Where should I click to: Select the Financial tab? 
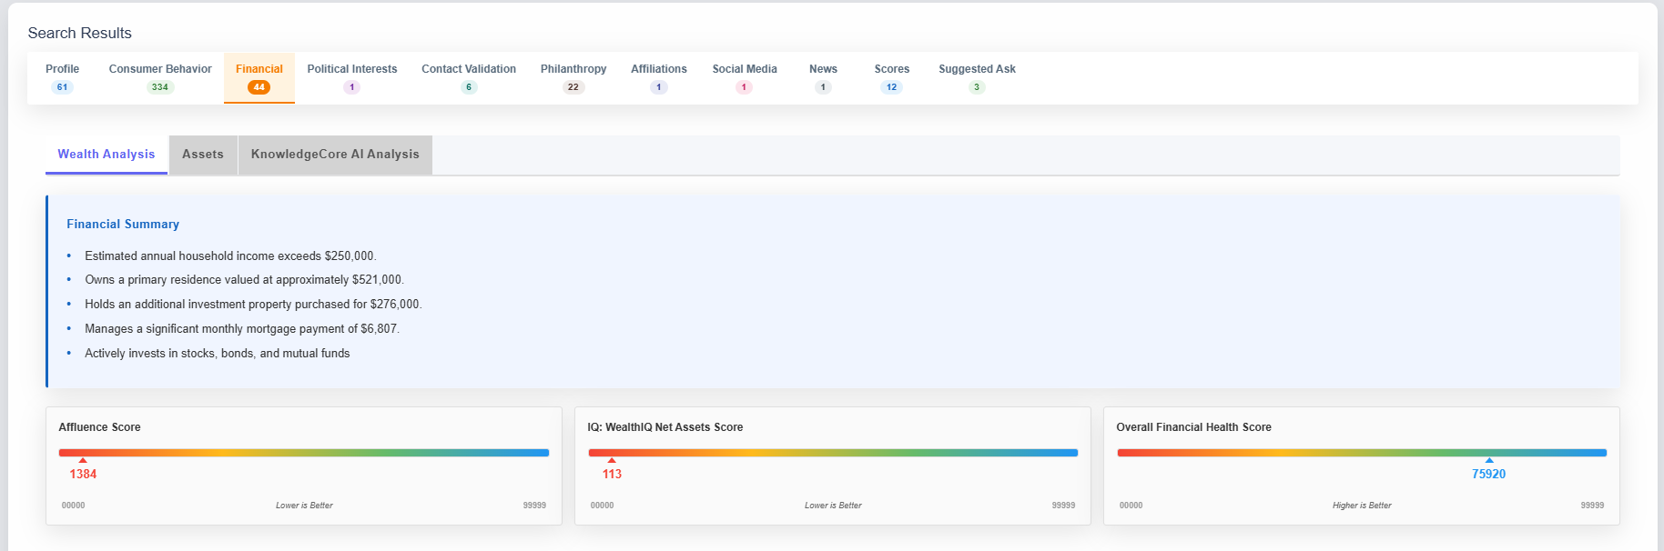259,77
